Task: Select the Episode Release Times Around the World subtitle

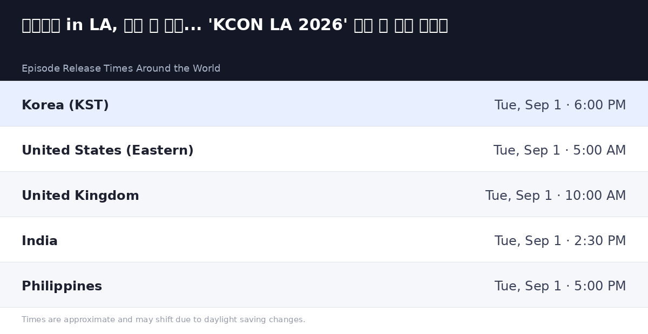Action: coord(121,68)
